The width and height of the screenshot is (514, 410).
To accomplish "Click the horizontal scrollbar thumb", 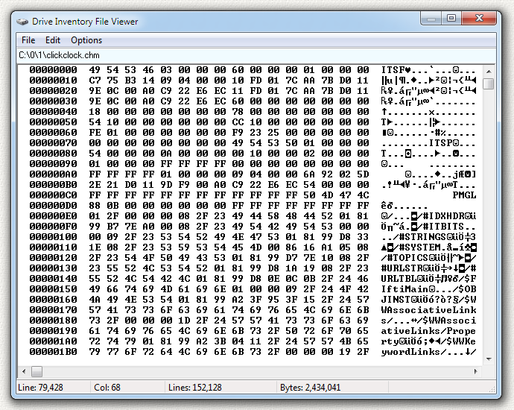I will click(x=37, y=372).
